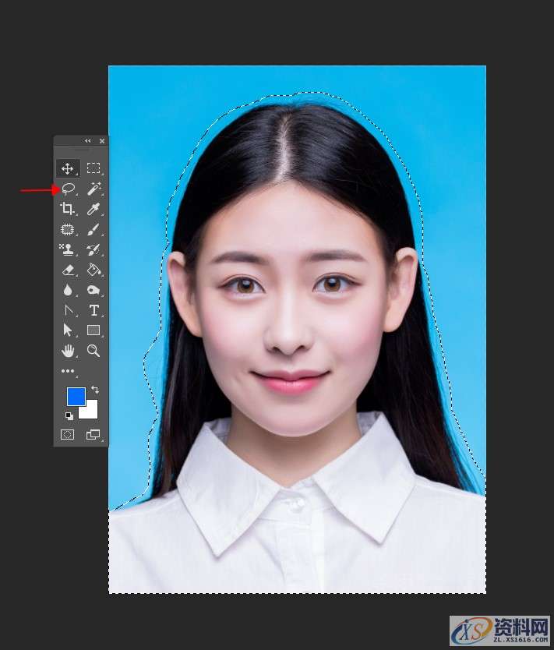Select the Paint Bucket tool
This screenshot has width=554, height=650.
(x=94, y=270)
